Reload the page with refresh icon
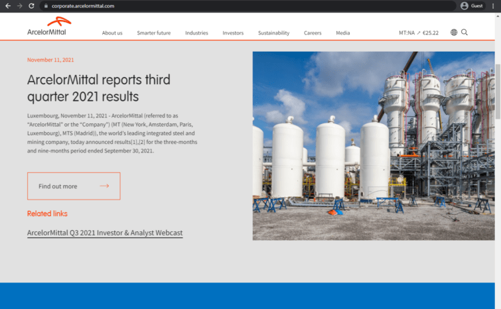The image size is (501, 309). 31,6
